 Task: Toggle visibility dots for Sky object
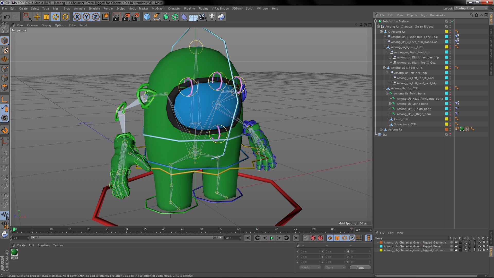[450, 135]
